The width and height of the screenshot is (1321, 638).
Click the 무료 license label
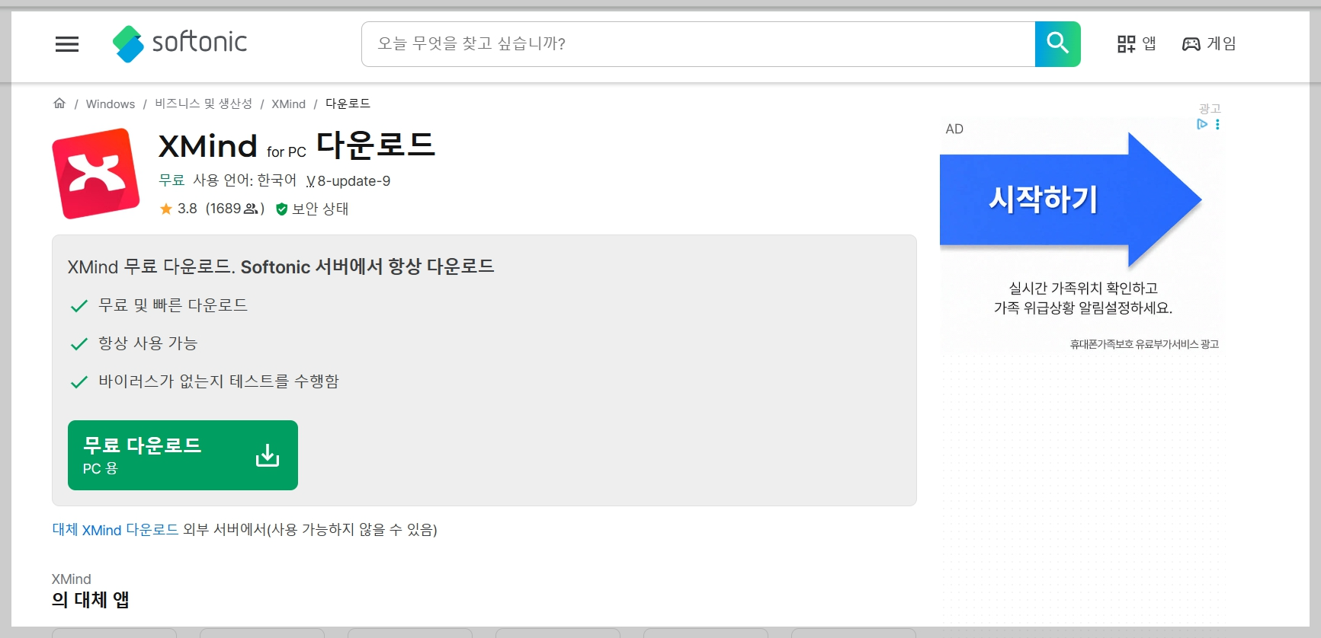click(172, 180)
